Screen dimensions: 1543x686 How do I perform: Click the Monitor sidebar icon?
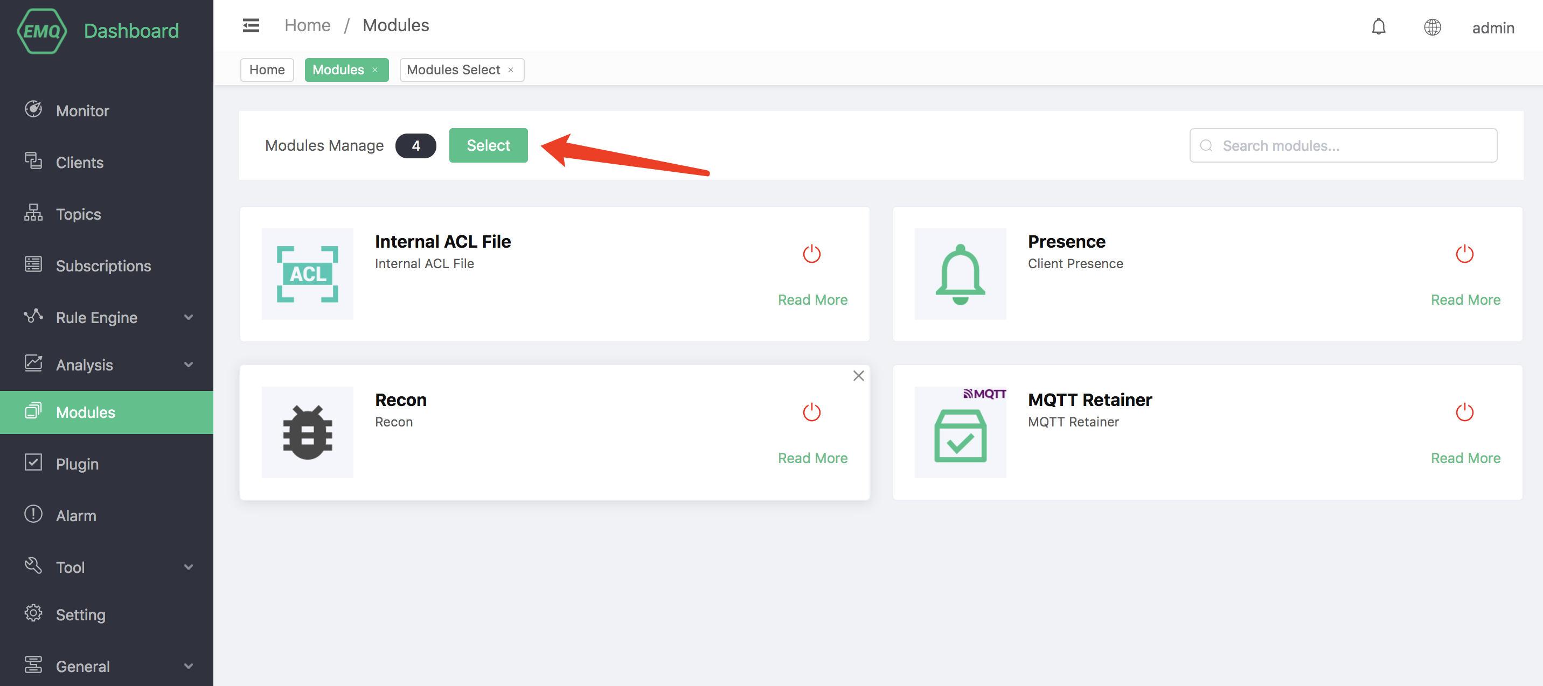[33, 109]
